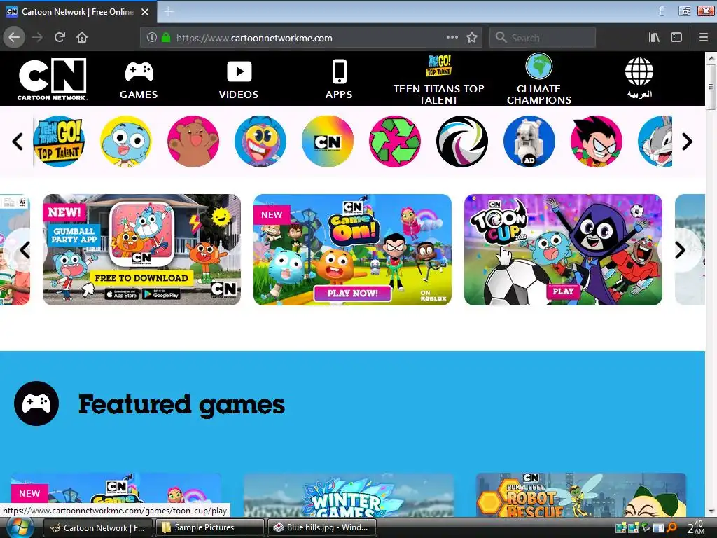The image size is (717, 538).
Task: Select the Cartoon Network browser tab
Action: (x=78, y=12)
